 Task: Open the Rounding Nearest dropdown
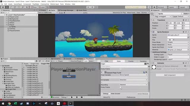pos(133,85)
